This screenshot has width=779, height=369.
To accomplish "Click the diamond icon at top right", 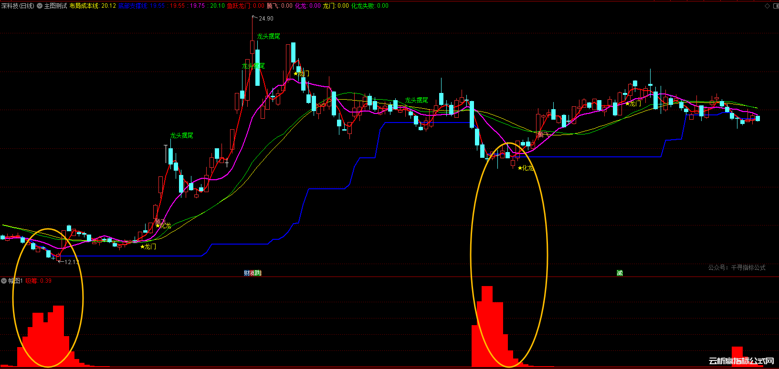I will (x=768, y=6).
